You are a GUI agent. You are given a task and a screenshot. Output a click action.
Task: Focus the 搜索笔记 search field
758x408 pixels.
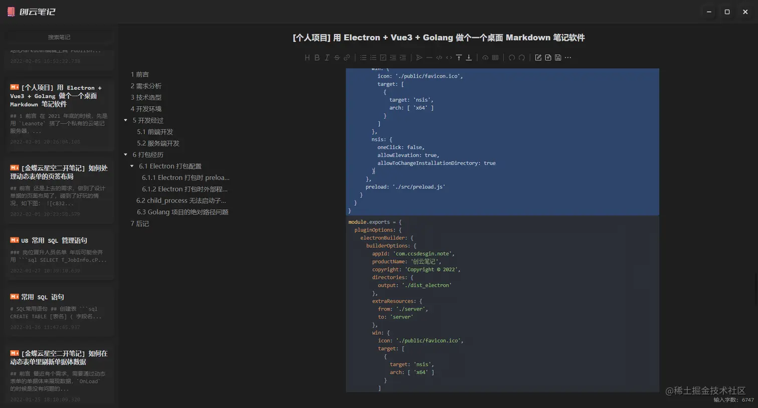(59, 37)
